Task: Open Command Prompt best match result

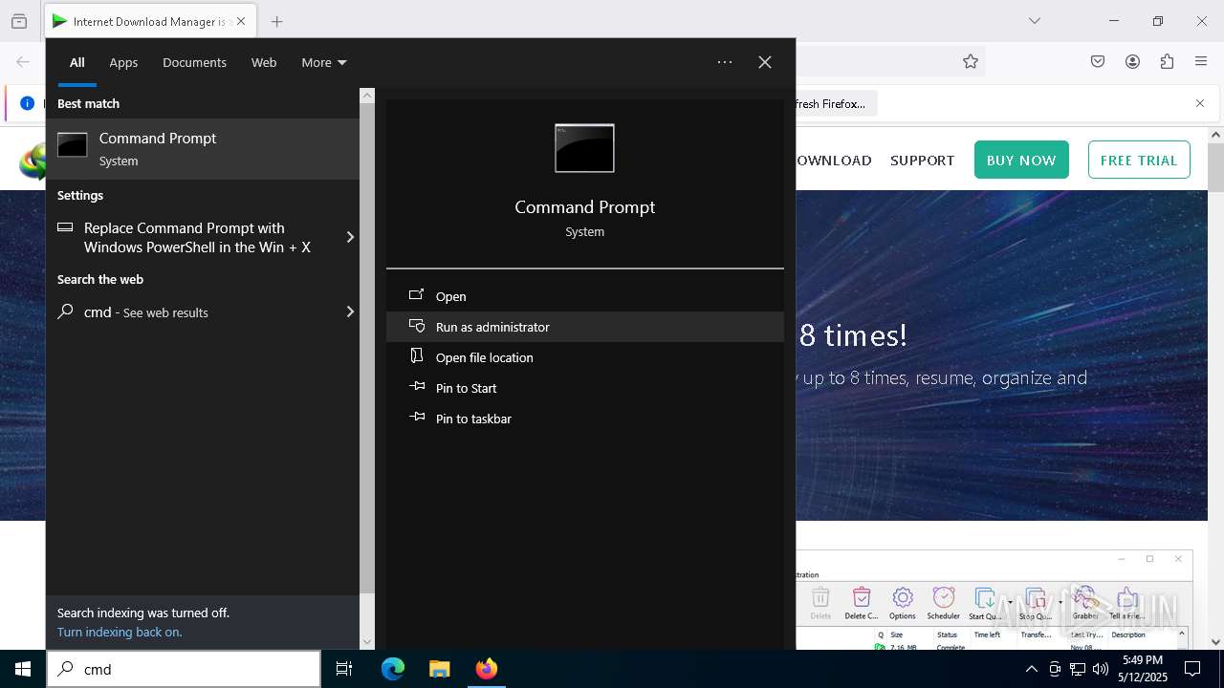Action: tap(203, 149)
